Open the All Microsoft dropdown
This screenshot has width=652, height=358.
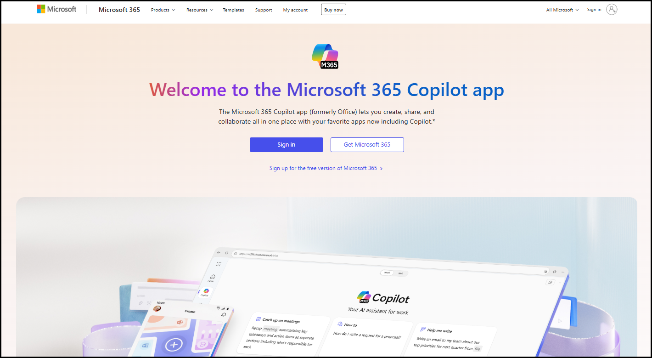[562, 10]
